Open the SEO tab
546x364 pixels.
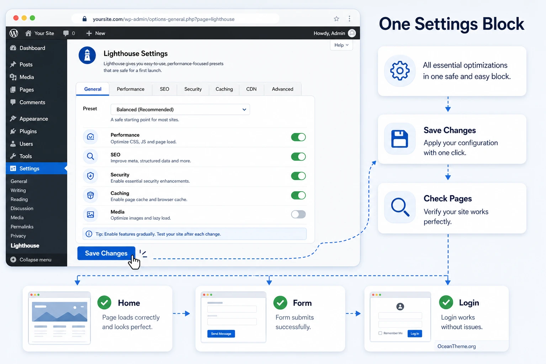pyautogui.click(x=164, y=89)
